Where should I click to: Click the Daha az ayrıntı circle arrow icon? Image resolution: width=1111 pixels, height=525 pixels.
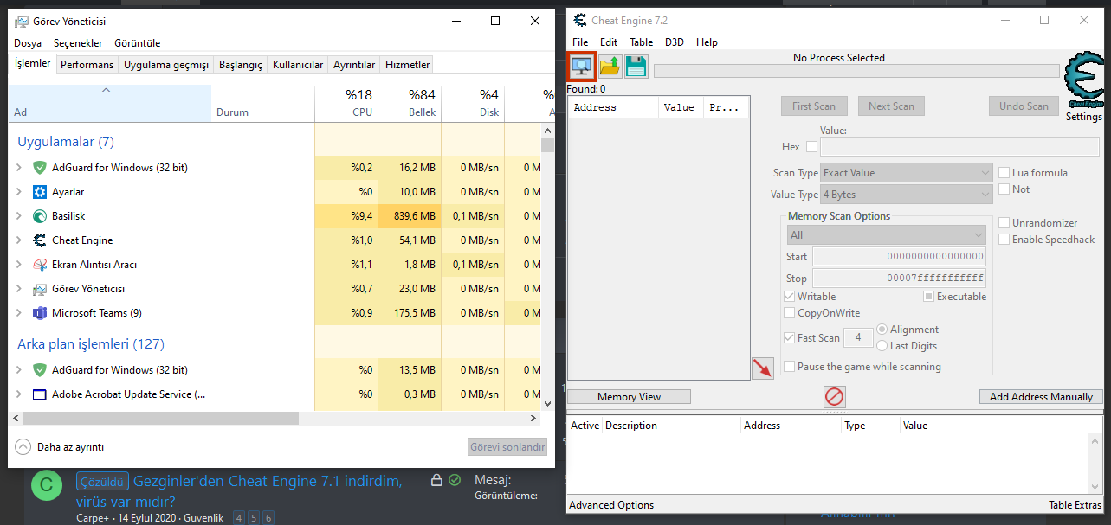coord(23,447)
